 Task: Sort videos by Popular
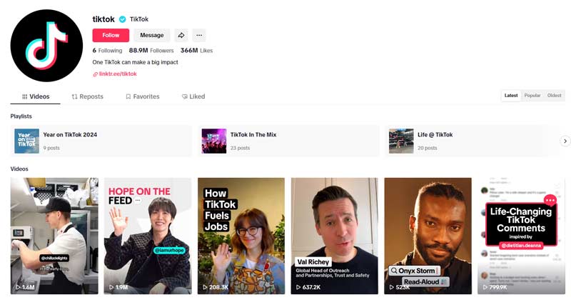(532, 96)
